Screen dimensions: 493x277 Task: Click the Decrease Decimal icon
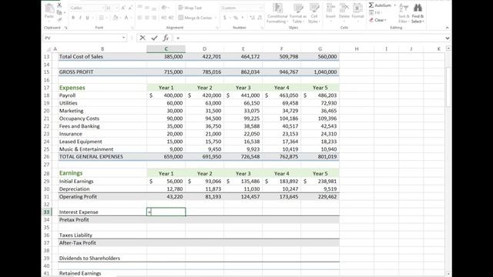tap(260, 18)
